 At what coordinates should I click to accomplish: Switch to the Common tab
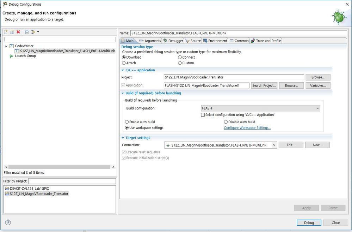239,41
